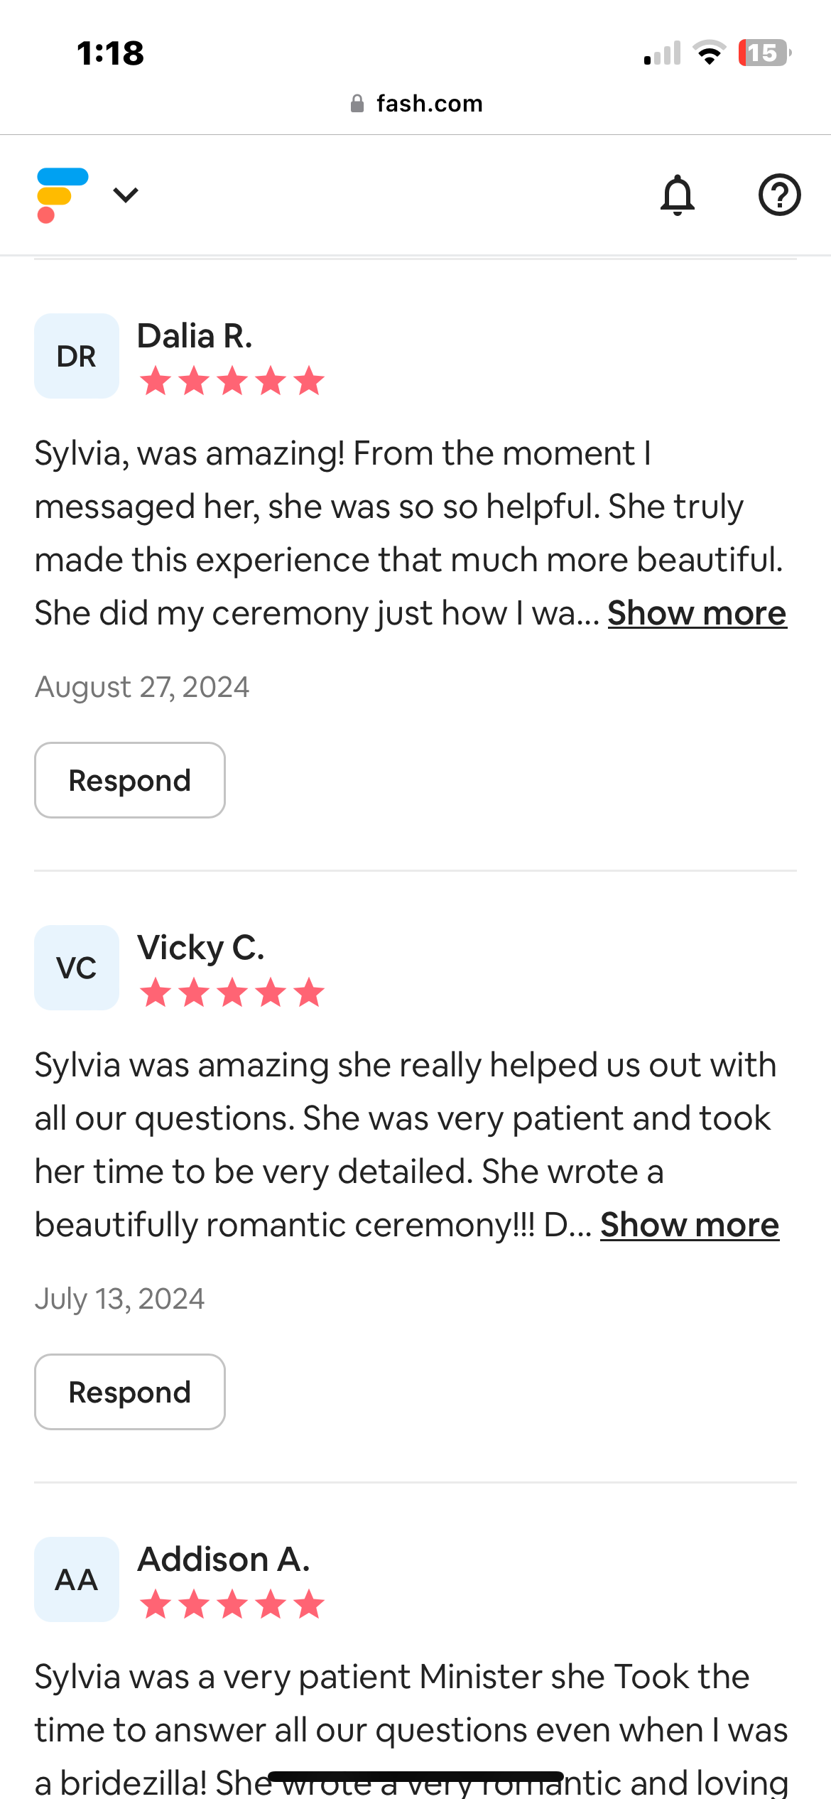Tap Addison A.'s five-star rating
This screenshot has width=831, height=1799.
232,1604
